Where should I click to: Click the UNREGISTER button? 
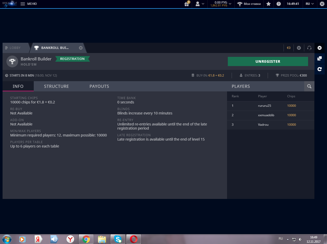[268, 61]
